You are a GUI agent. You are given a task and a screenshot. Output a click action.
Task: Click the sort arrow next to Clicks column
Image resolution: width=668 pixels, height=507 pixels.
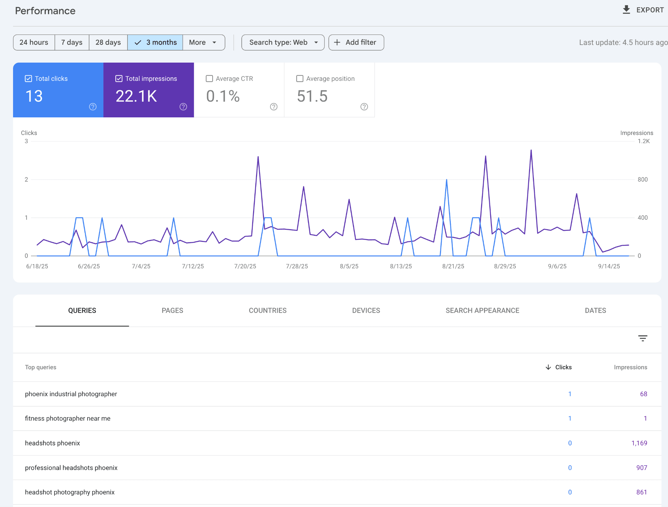pos(548,367)
